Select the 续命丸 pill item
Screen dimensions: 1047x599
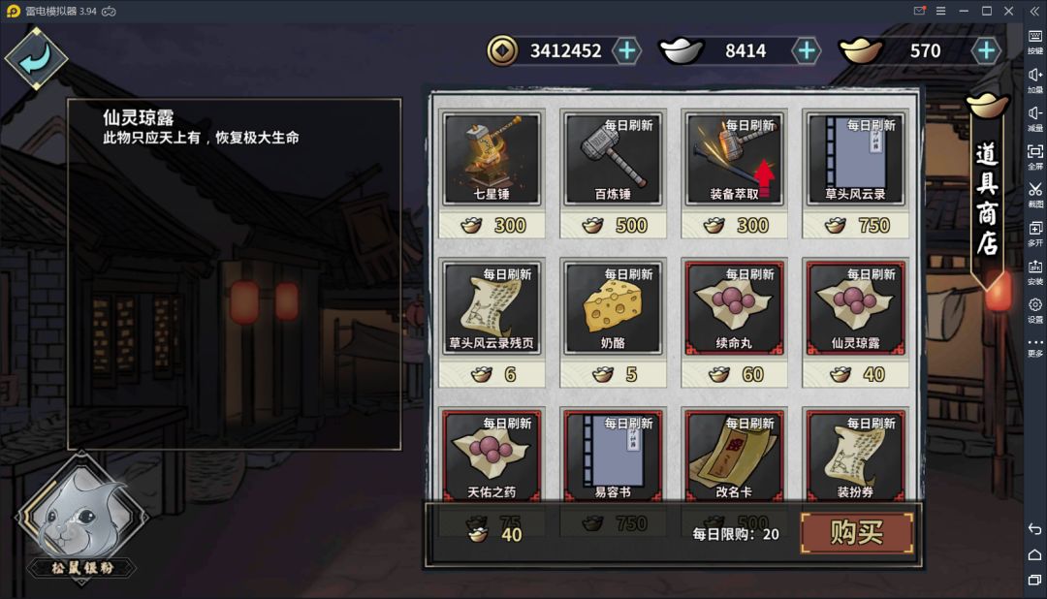coord(734,308)
